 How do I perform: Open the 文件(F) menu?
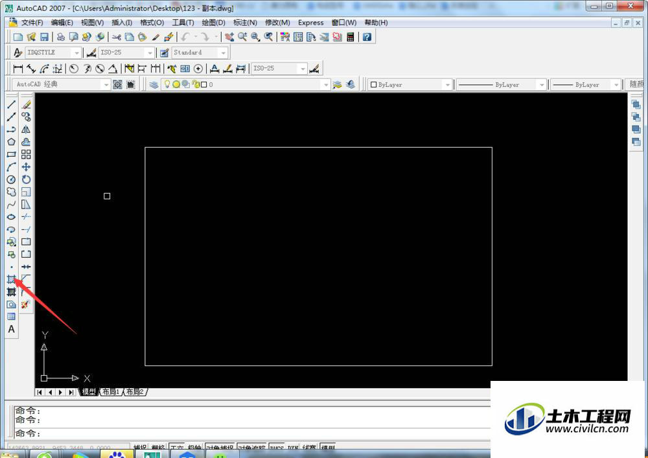[x=32, y=23]
